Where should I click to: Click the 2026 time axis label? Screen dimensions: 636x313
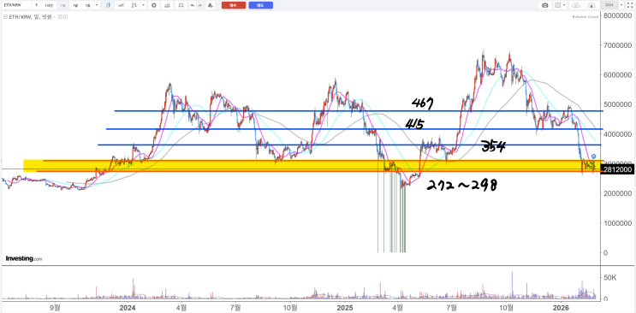click(x=561, y=307)
